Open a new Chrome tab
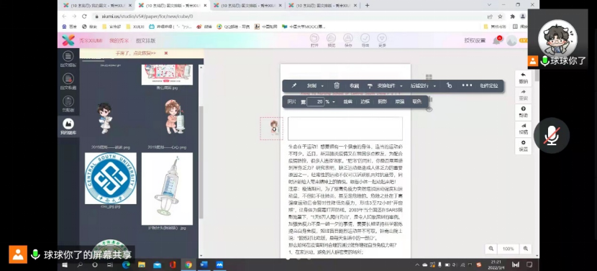Viewport: 597px width, 271px height. click(x=367, y=5)
